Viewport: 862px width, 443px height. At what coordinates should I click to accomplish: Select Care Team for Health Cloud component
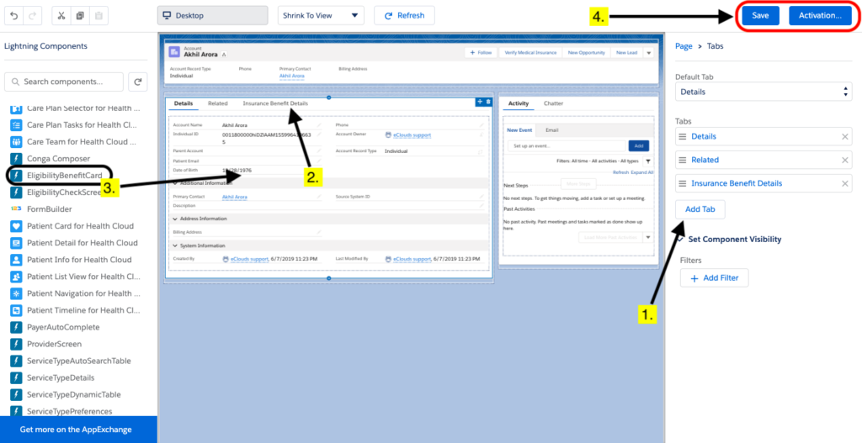pyautogui.click(x=75, y=141)
